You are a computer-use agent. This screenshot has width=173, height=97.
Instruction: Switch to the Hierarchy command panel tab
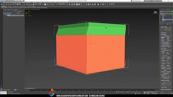click(x=165, y=9)
